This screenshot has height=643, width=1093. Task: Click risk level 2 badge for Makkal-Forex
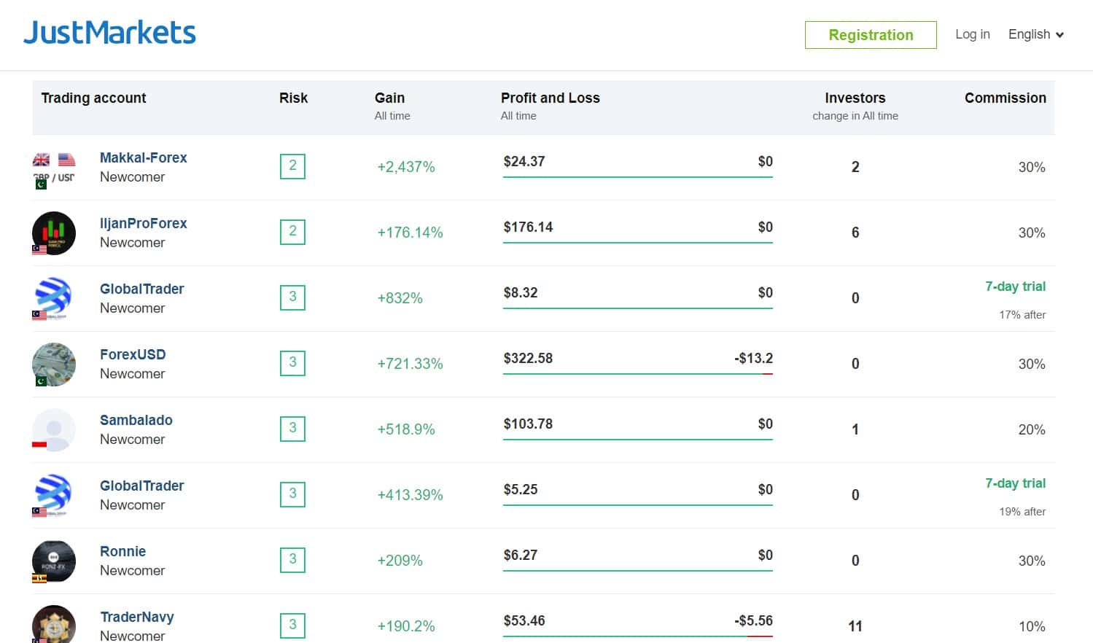coord(292,166)
